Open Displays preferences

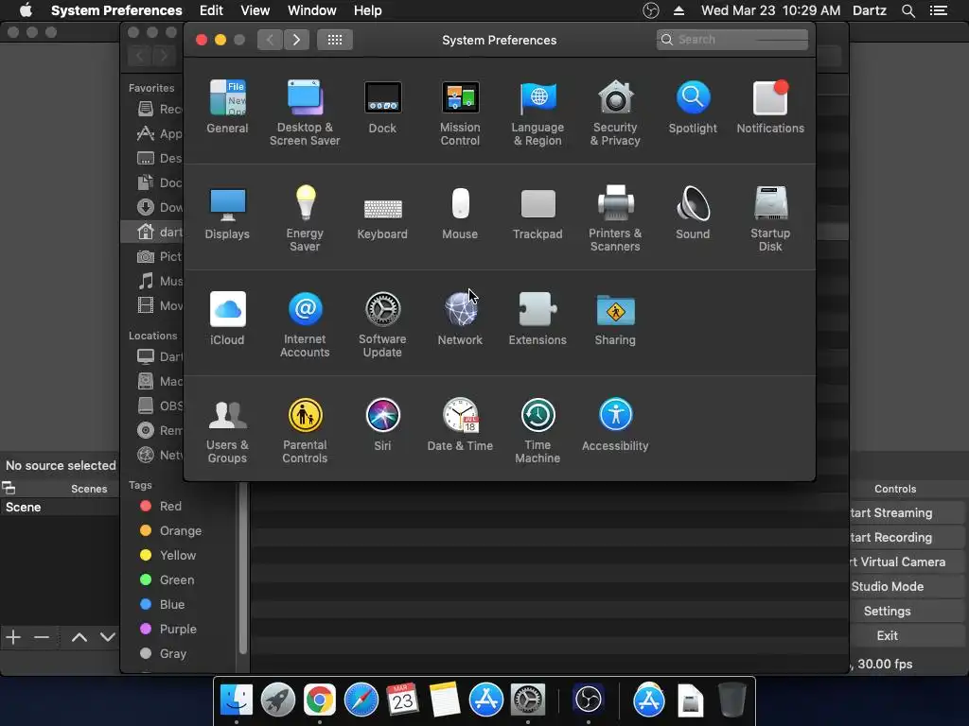227,213
